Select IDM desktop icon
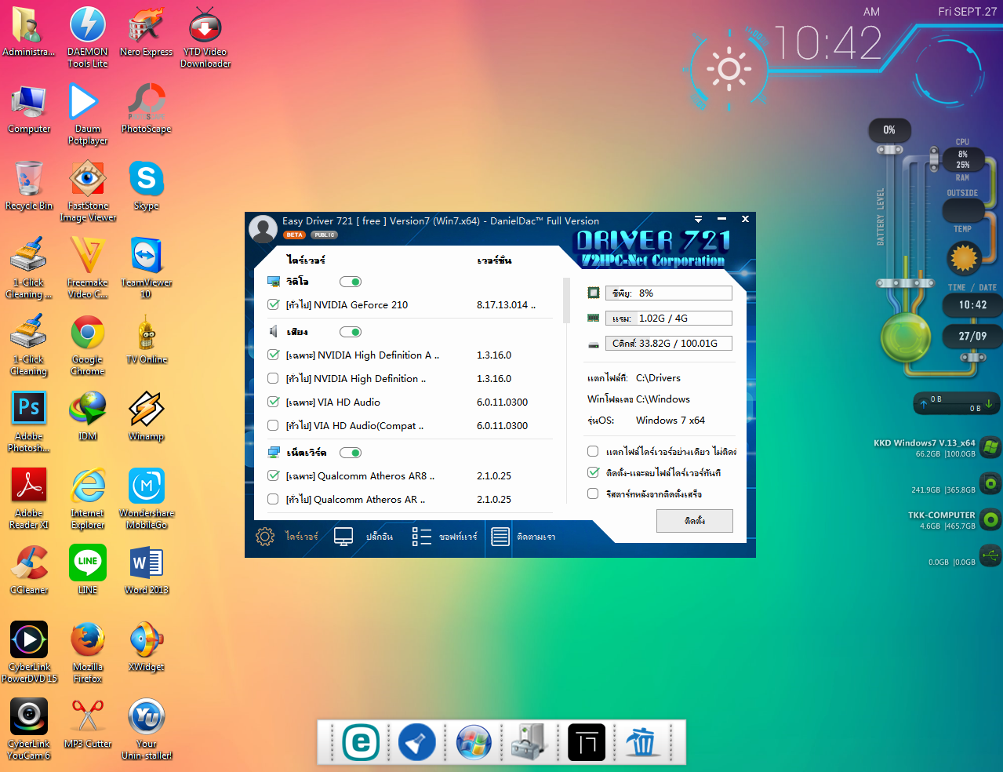The image size is (1003, 772). (x=88, y=416)
